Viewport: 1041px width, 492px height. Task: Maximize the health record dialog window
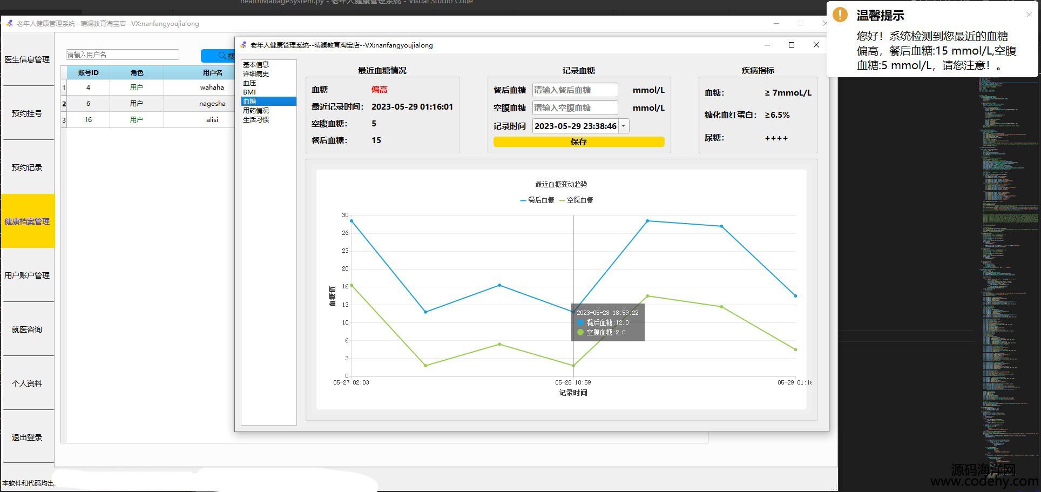[792, 45]
